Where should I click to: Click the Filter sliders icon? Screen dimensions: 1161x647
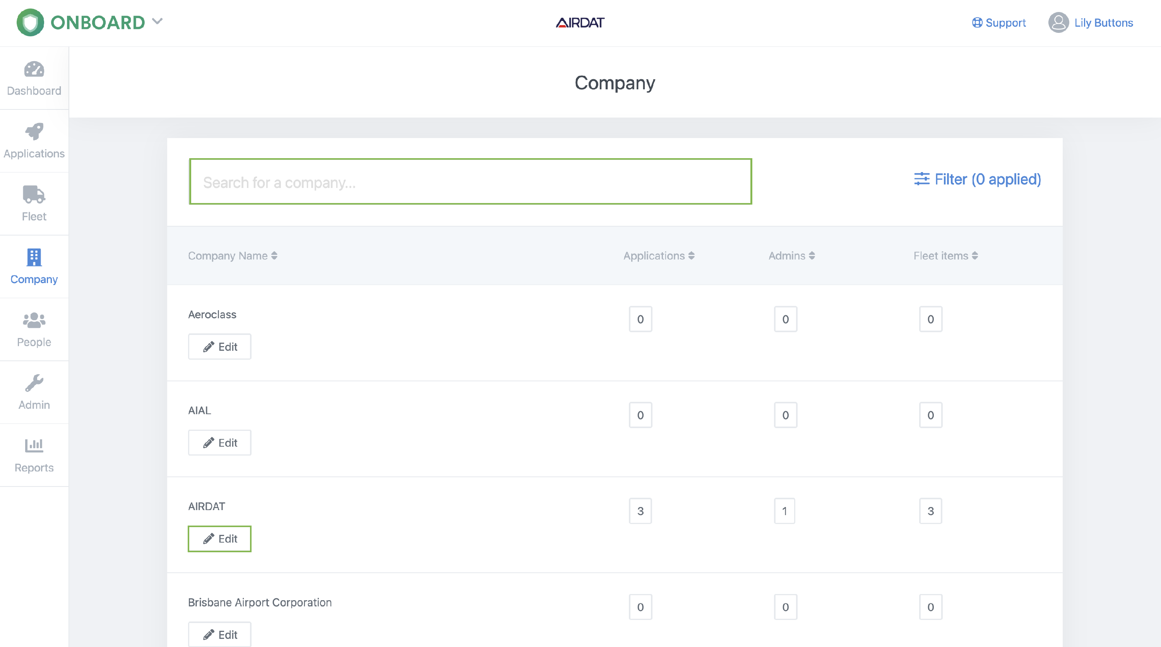[922, 179]
